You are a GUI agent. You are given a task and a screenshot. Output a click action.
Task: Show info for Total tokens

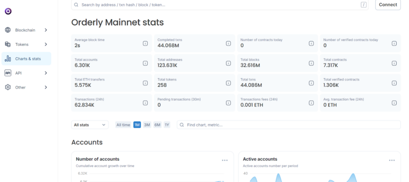[x=228, y=83]
